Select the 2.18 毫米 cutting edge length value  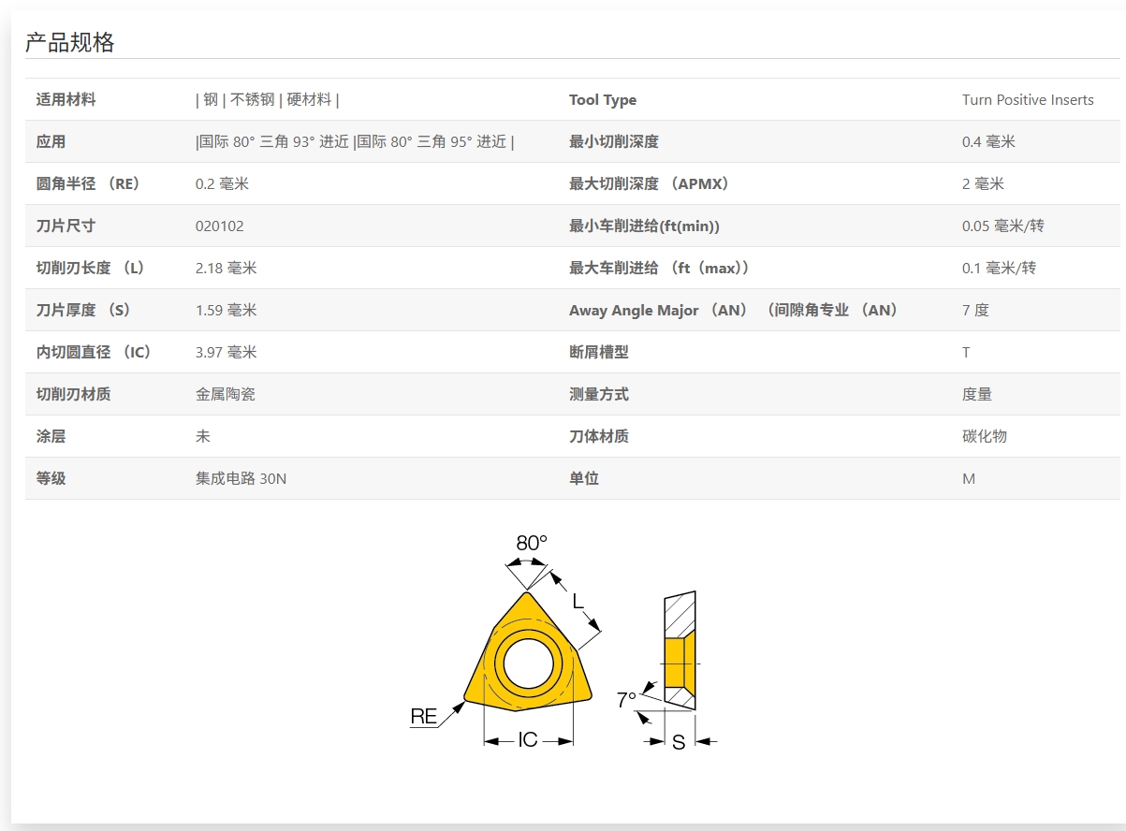(x=226, y=269)
